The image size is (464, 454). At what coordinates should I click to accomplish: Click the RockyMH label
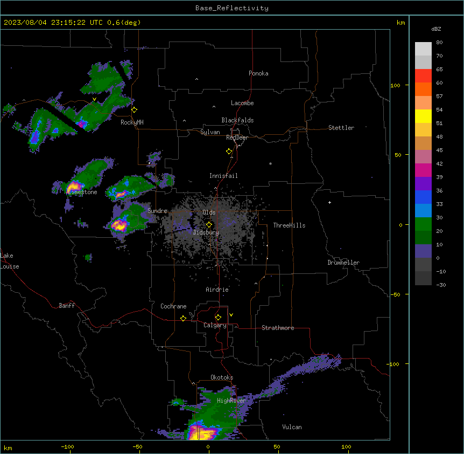[x=132, y=122]
